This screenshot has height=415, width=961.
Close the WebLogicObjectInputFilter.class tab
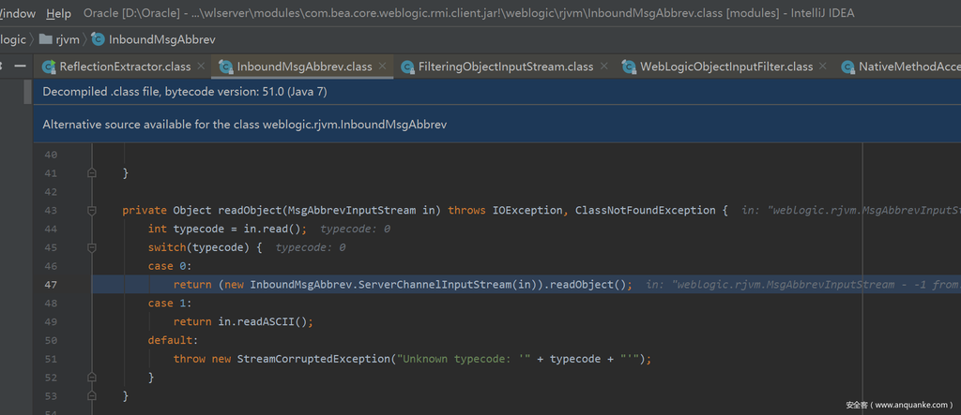(822, 67)
